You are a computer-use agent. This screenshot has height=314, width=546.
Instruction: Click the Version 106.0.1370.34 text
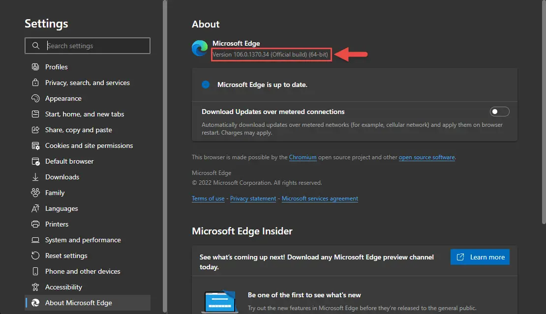(x=270, y=54)
